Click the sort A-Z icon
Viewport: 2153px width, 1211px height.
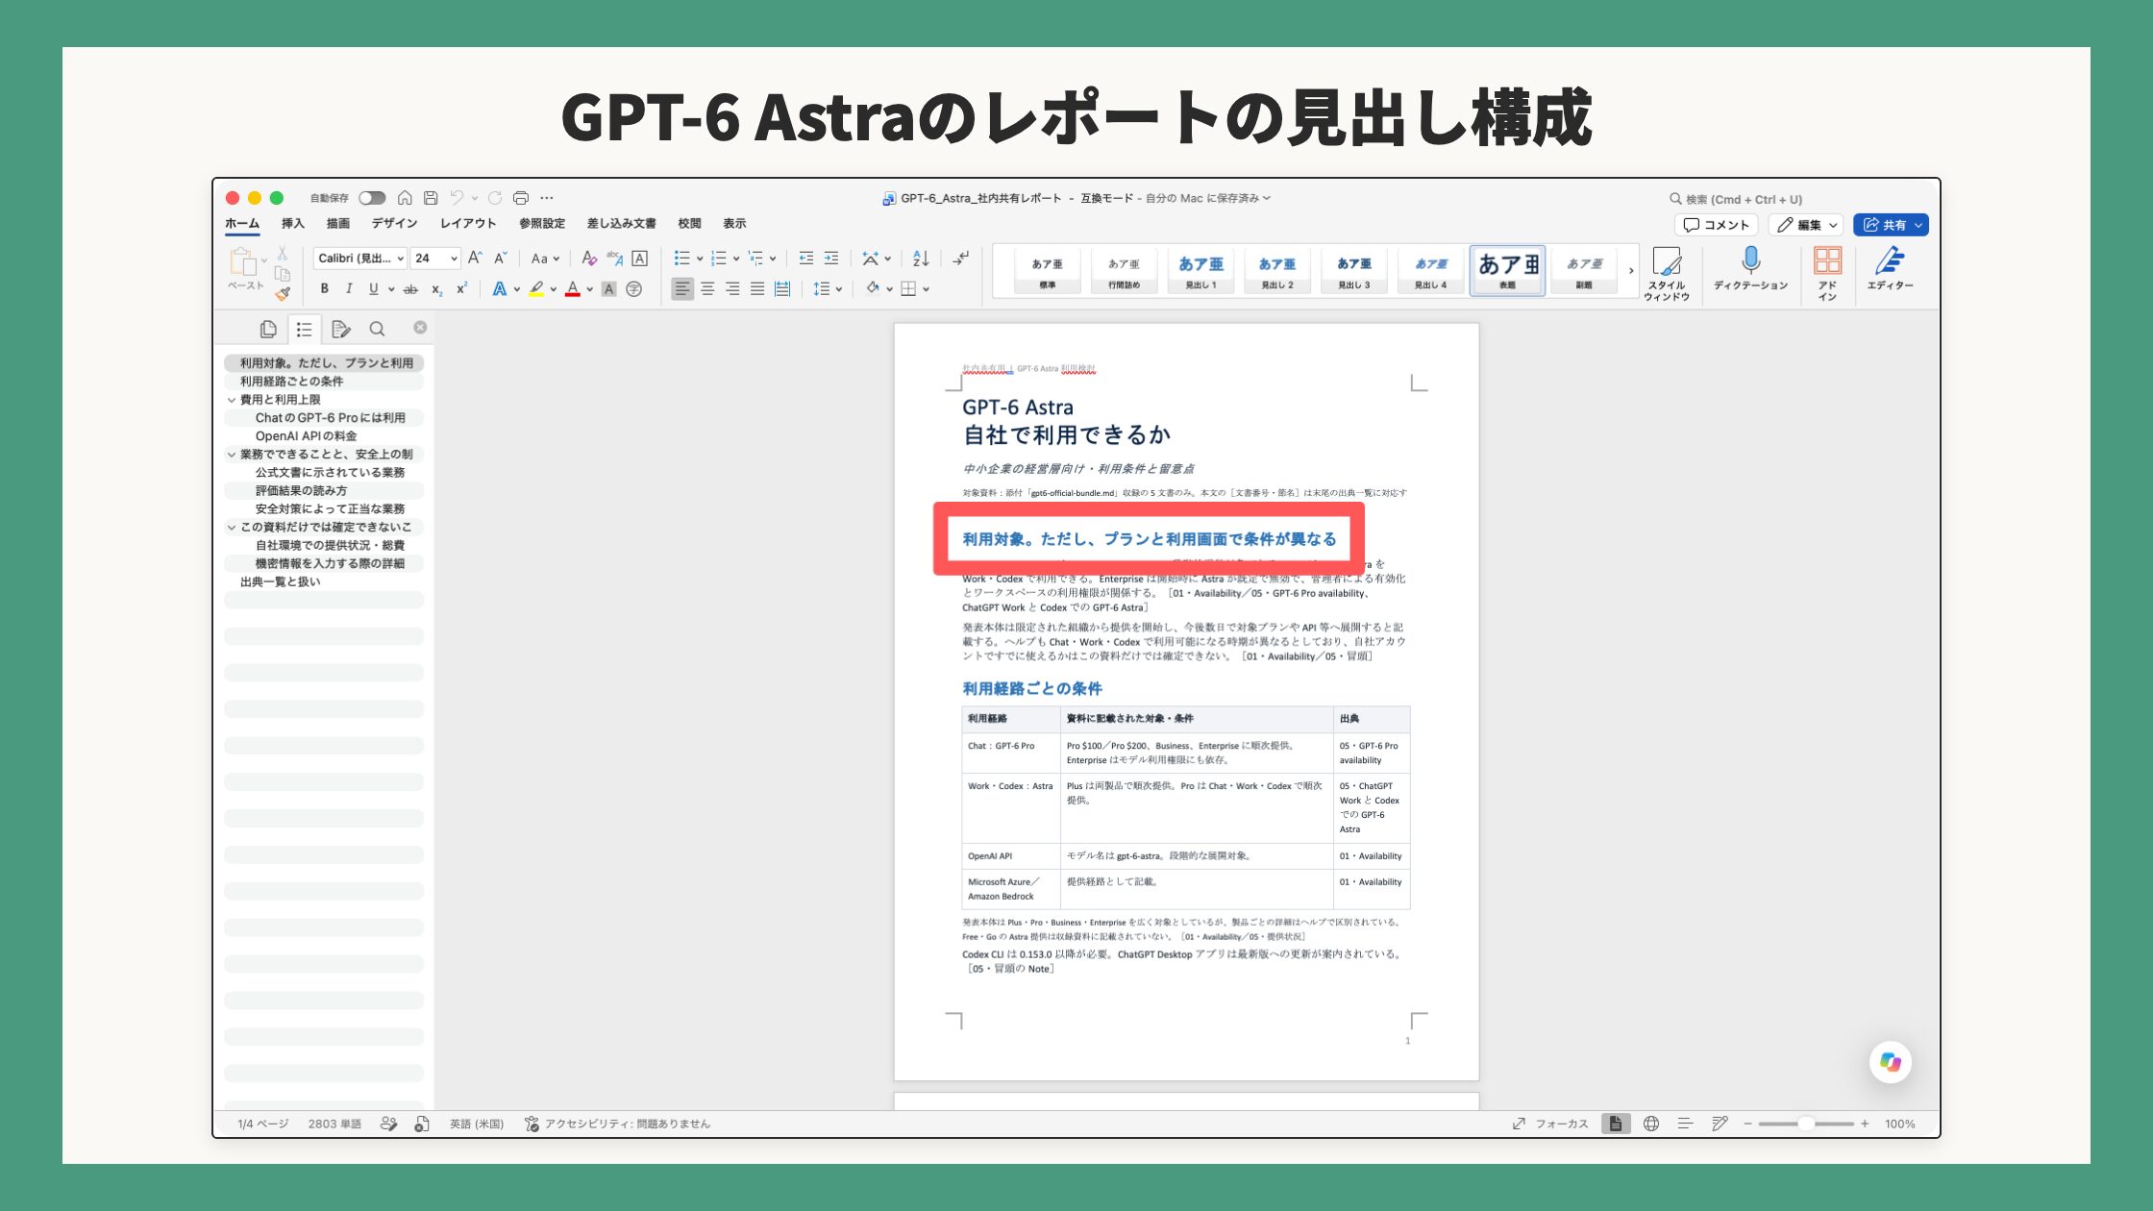point(921,259)
